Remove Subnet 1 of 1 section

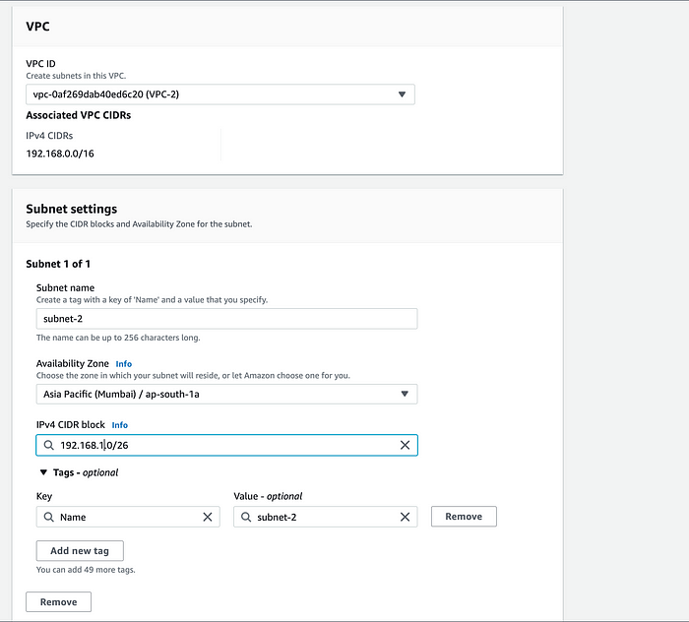click(x=58, y=601)
